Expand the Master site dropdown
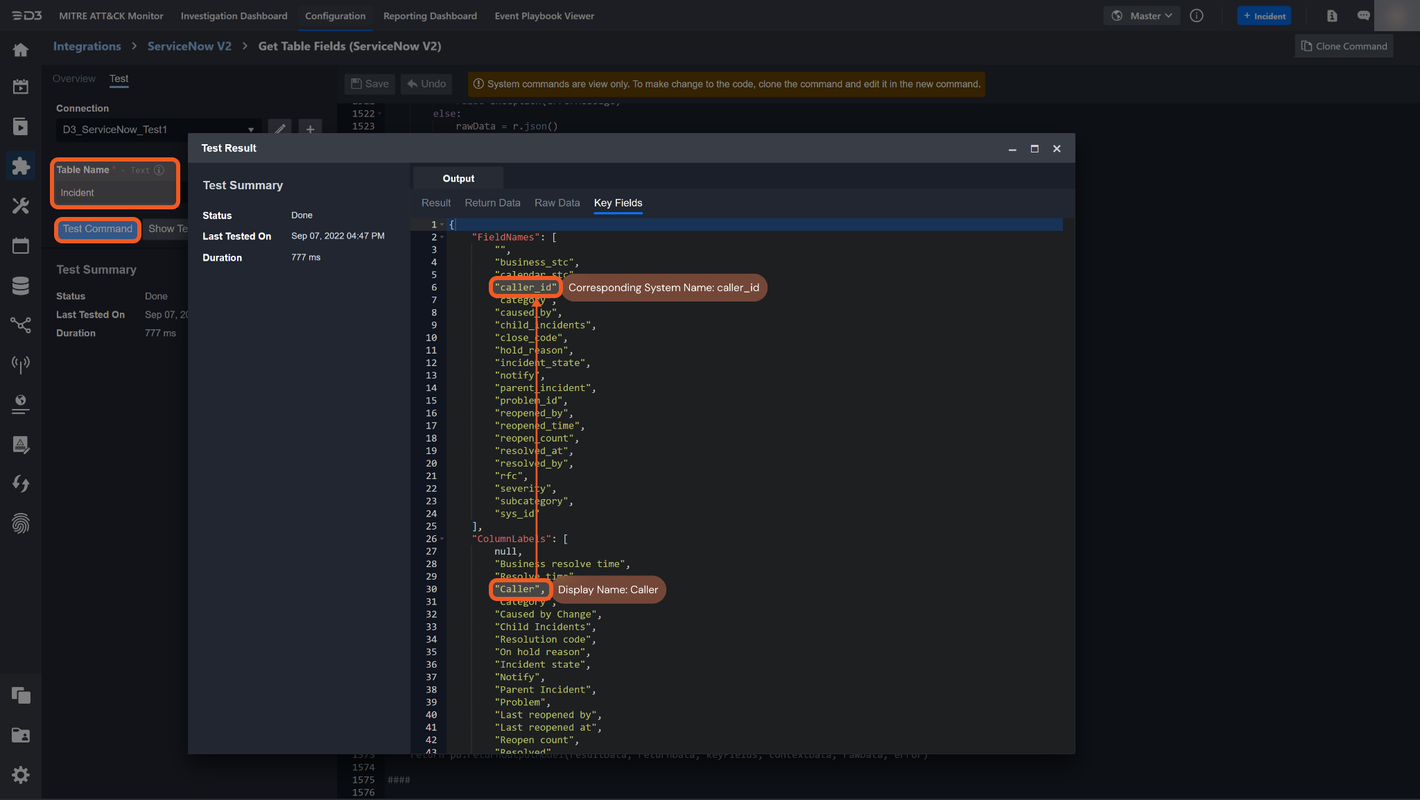Image resolution: width=1420 pixels, height=800 pixels. (1141, 16)
